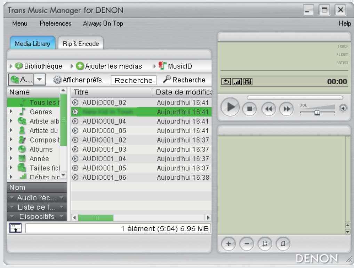Start playback with the Play button
This screenshot has width=354, height=268.
tap(230, 107)
